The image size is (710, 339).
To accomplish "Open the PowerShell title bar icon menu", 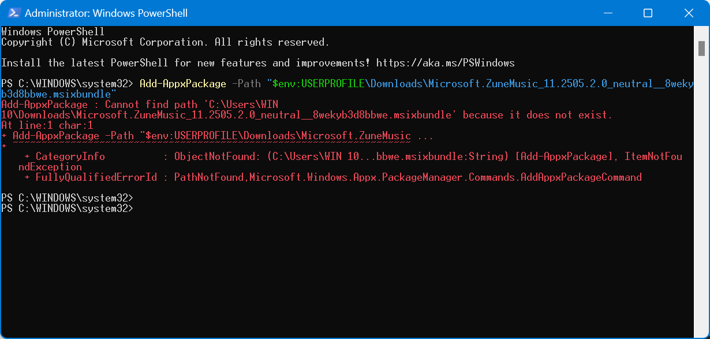I will click(x=14, y=13).
